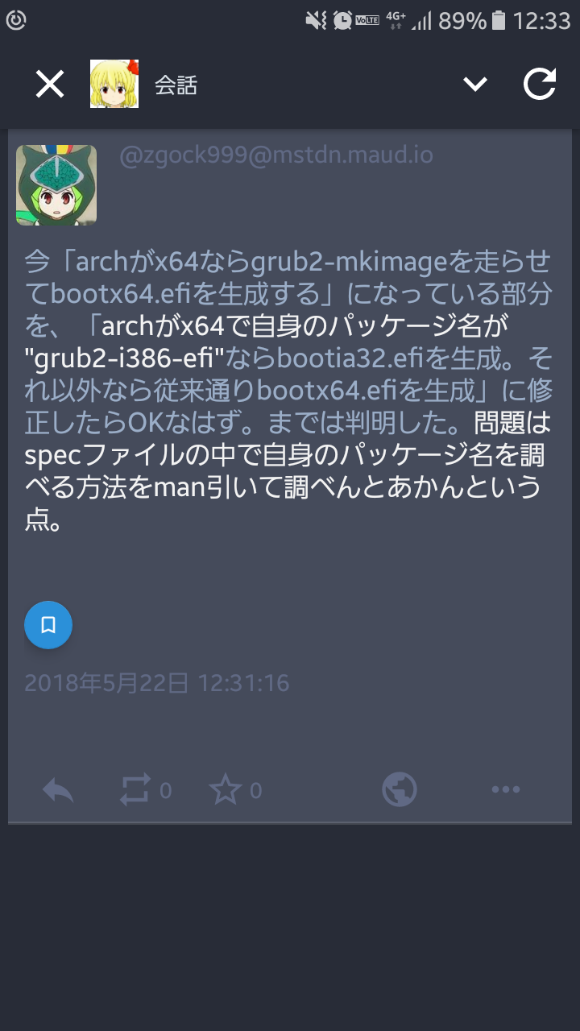Tap the muted sound status icon

[x=316, y=21]
